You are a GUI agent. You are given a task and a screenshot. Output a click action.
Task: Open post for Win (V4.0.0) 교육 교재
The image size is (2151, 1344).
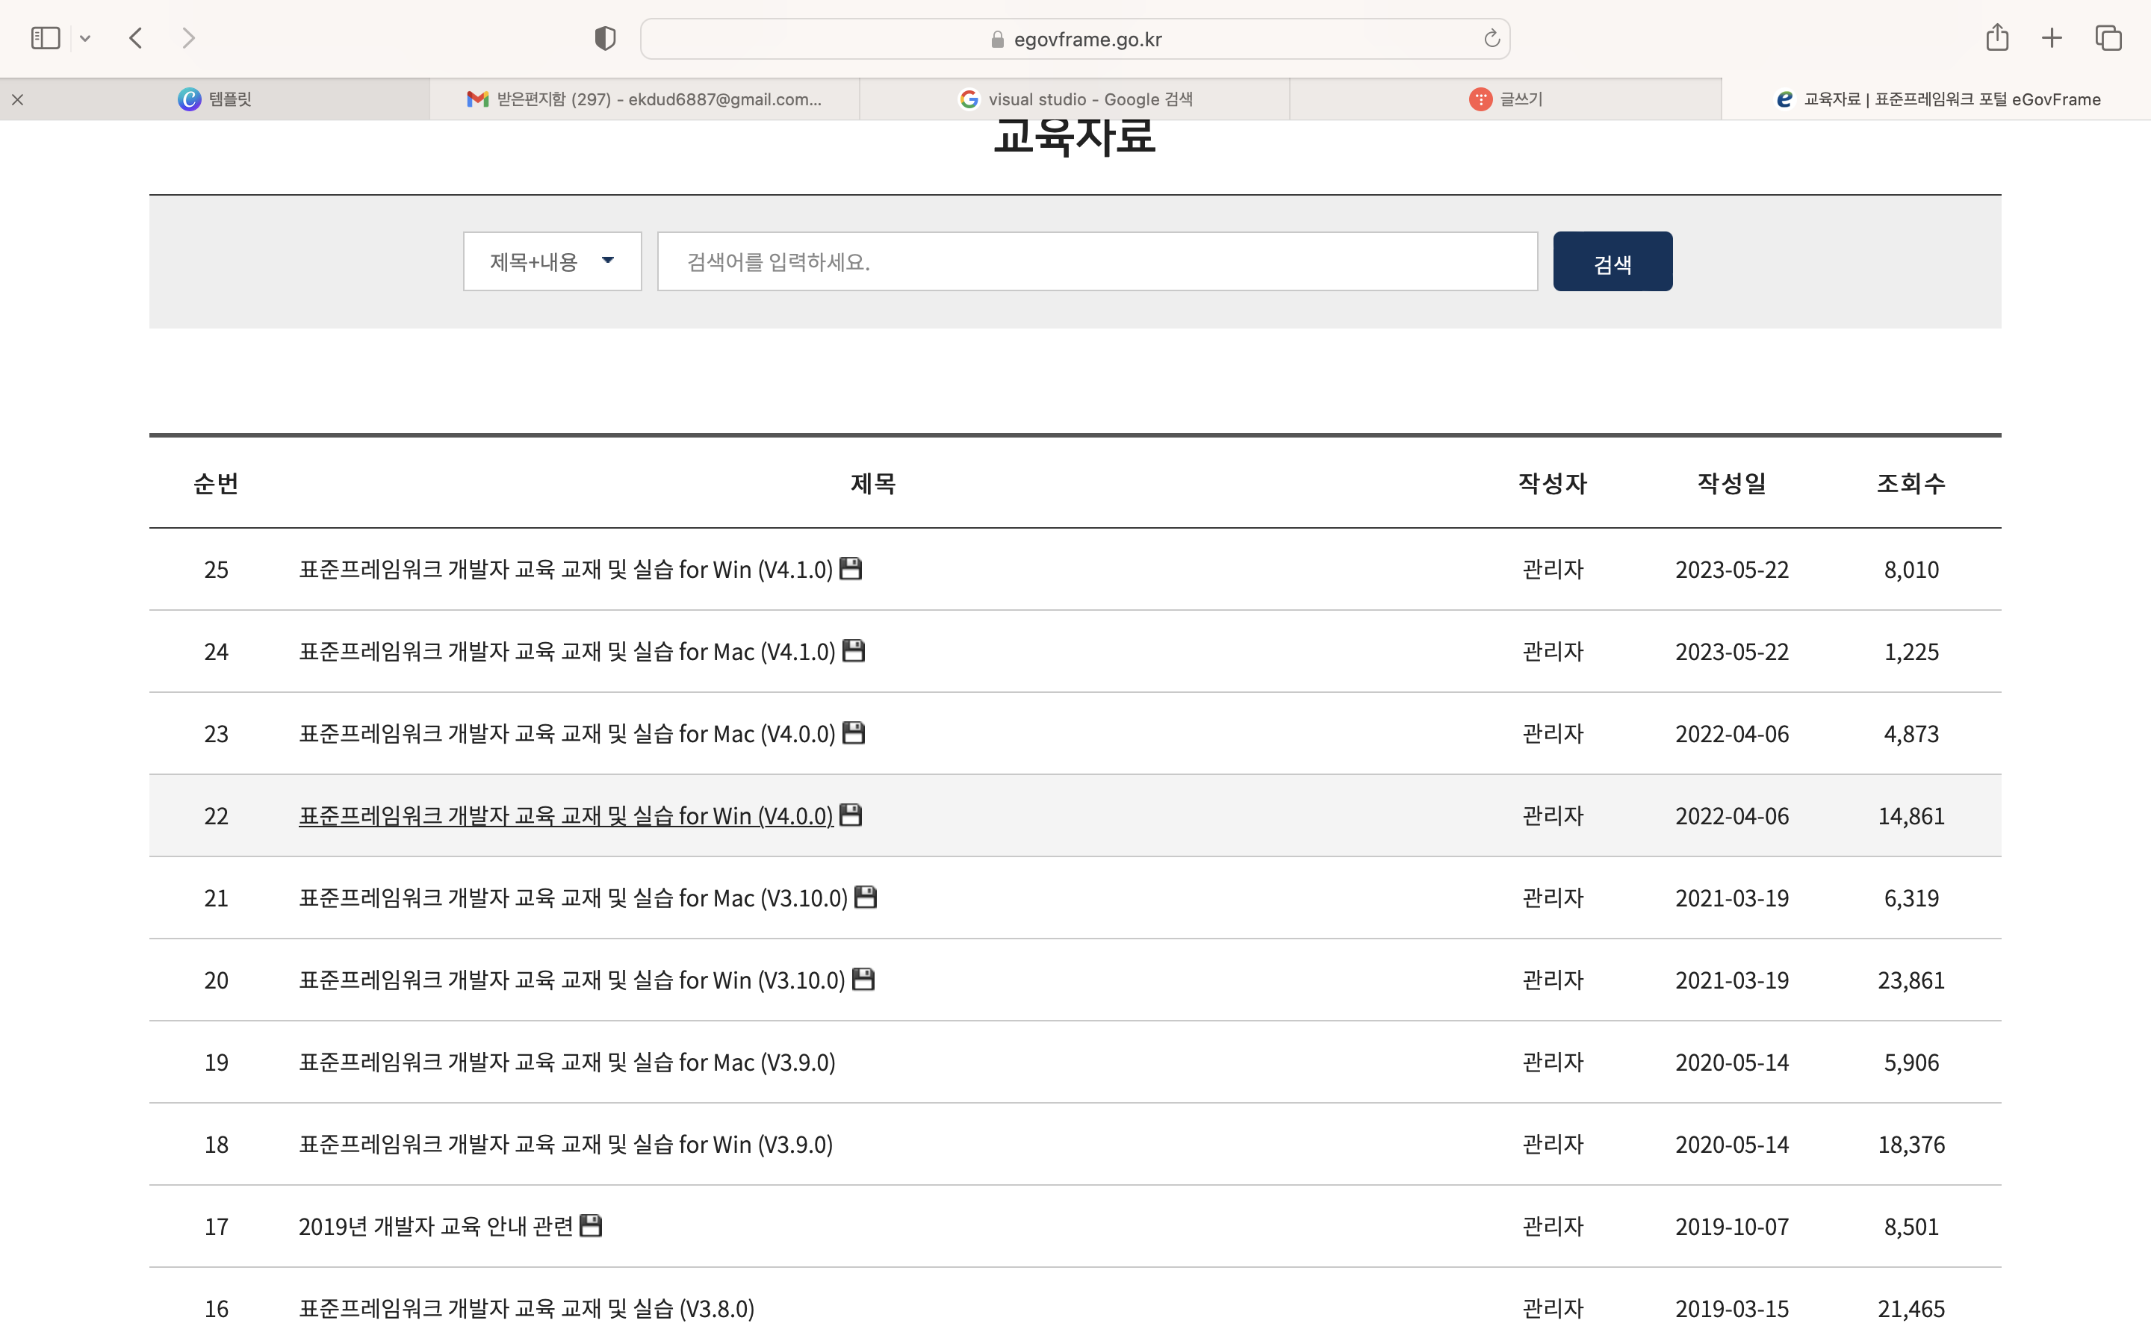(565, 816)
